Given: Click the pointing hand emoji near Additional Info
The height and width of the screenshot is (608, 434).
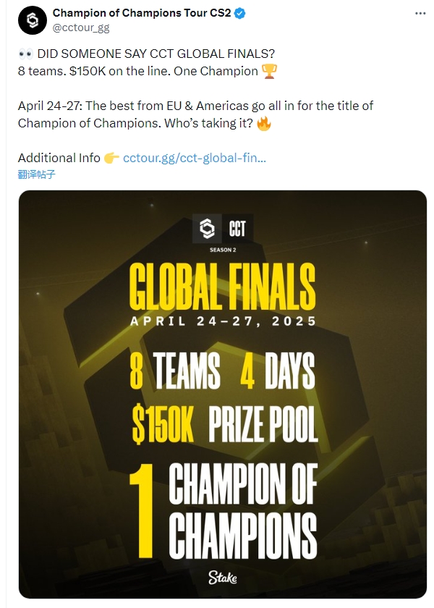Looking at the screenshot, I should tap(111, 158).
